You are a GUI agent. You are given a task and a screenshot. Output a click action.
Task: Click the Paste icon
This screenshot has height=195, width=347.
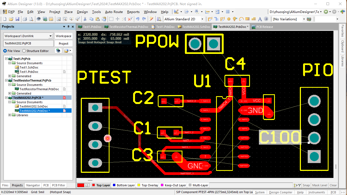point(97,19)
